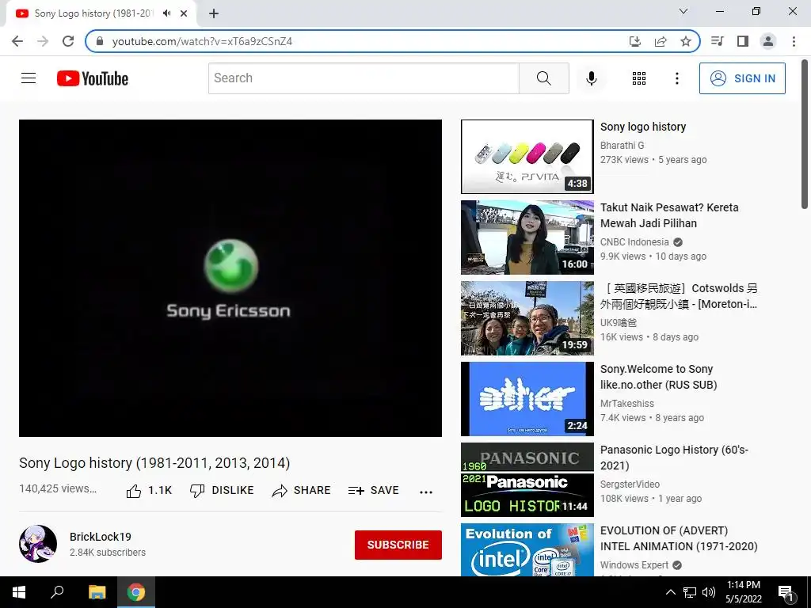Open 'Panasonic Logo History (60's-2021)' title
The image size is (811, 608).
pos(674,457)
